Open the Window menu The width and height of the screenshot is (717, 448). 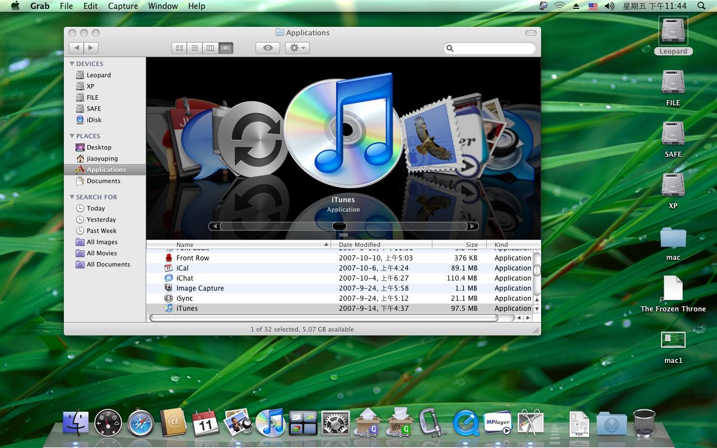163,6
